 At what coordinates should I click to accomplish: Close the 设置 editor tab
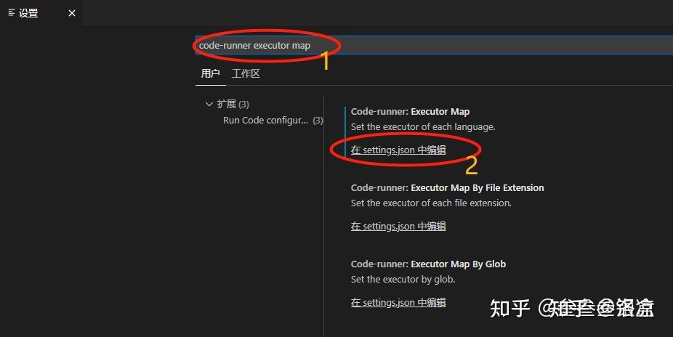click(72, 13)
